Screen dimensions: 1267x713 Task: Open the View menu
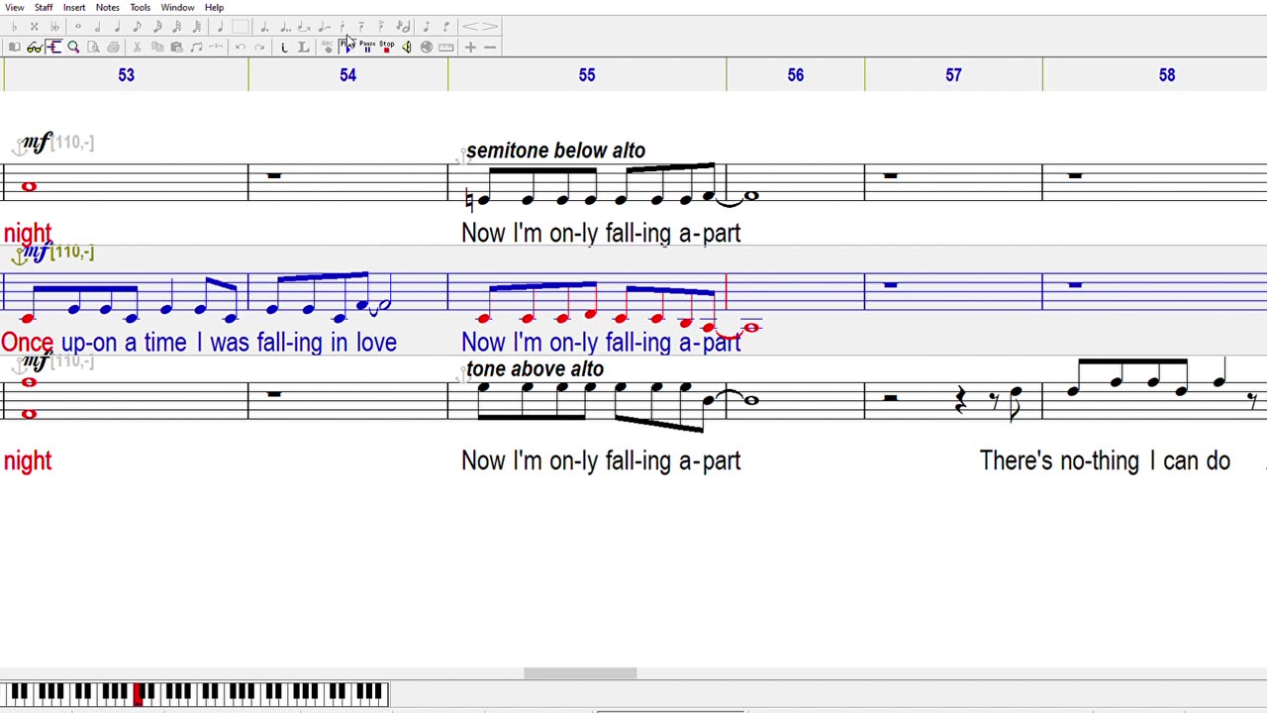[14, 7]
